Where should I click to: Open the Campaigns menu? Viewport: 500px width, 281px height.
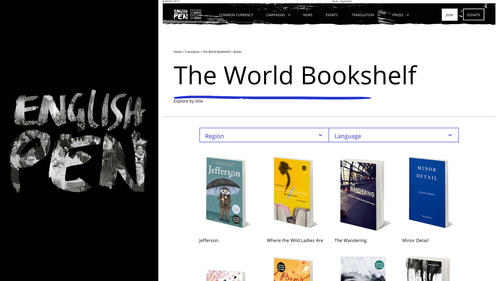[276, 15]
